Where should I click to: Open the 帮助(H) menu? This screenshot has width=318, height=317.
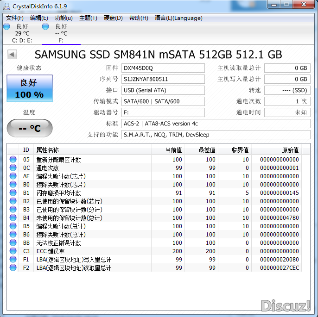pyautogui.click(x=139, y=18)
